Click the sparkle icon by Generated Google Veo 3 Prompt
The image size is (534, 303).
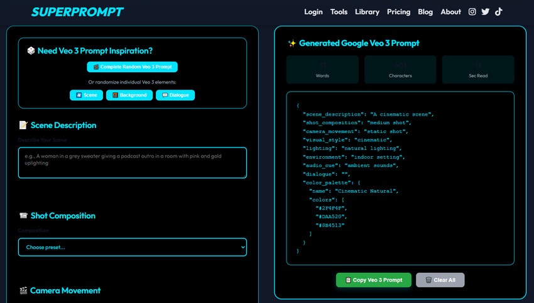[x=292, y=43]
